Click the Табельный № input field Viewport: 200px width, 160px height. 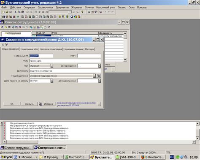click(x=41, y=56)
